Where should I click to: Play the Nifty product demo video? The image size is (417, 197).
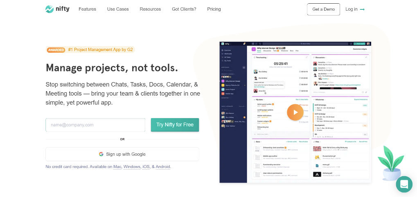point(295,112)
